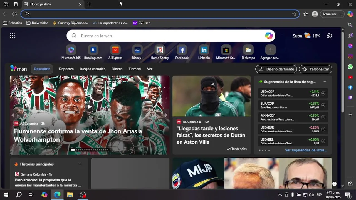This screenshot has width=356, height=200.
Task: Open Twitch in the Edge sidebar
Action: [x=350, y=97]
